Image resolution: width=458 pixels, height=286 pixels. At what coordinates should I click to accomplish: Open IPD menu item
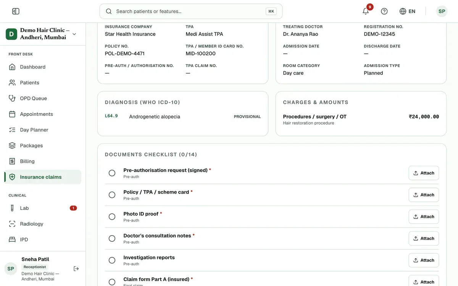(43, 239)
